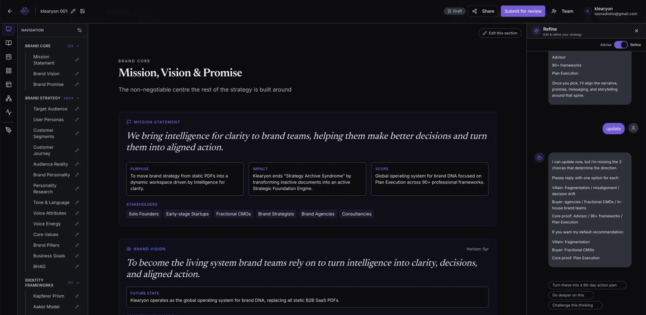Collapse the Identity Frameworks section chevron
The height and width of the screenshot is (315, 646).
click(x=78, y=283)
